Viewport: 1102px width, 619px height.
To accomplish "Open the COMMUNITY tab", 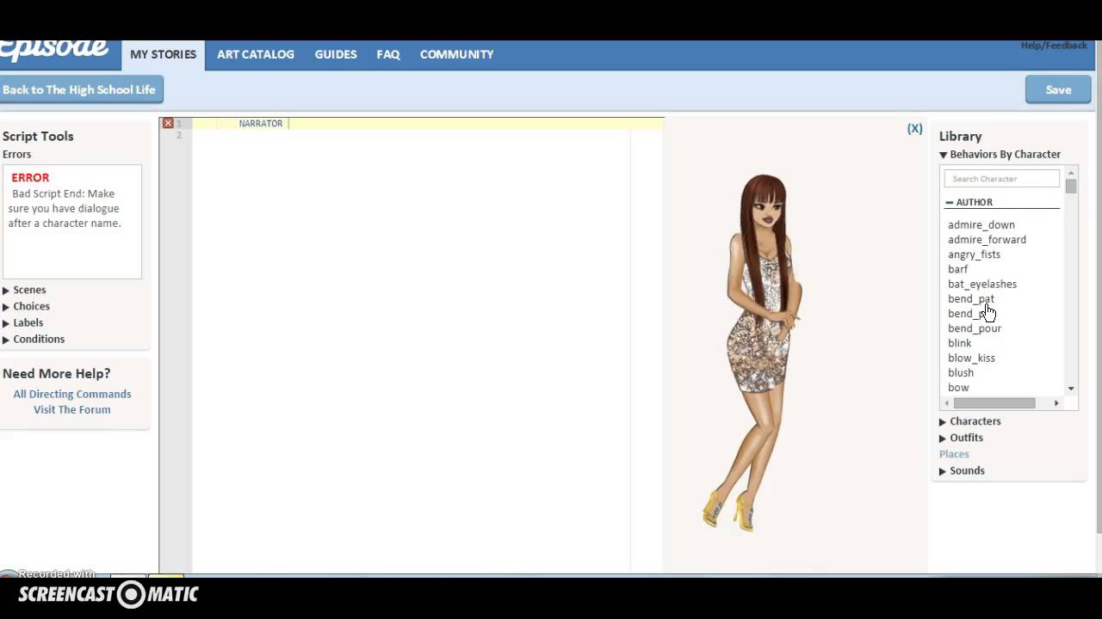I will [x=456, y=54].
